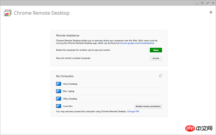
Task: Click the Access button
Action: click(156, 58)
